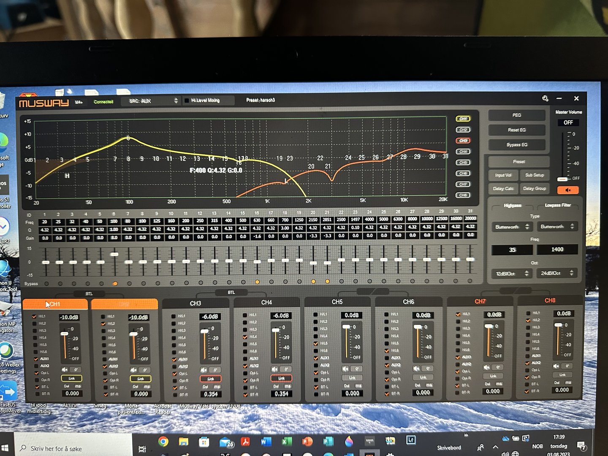Open Input Vol settings
The height and width of the screenshot is (456, 608).
503,175
